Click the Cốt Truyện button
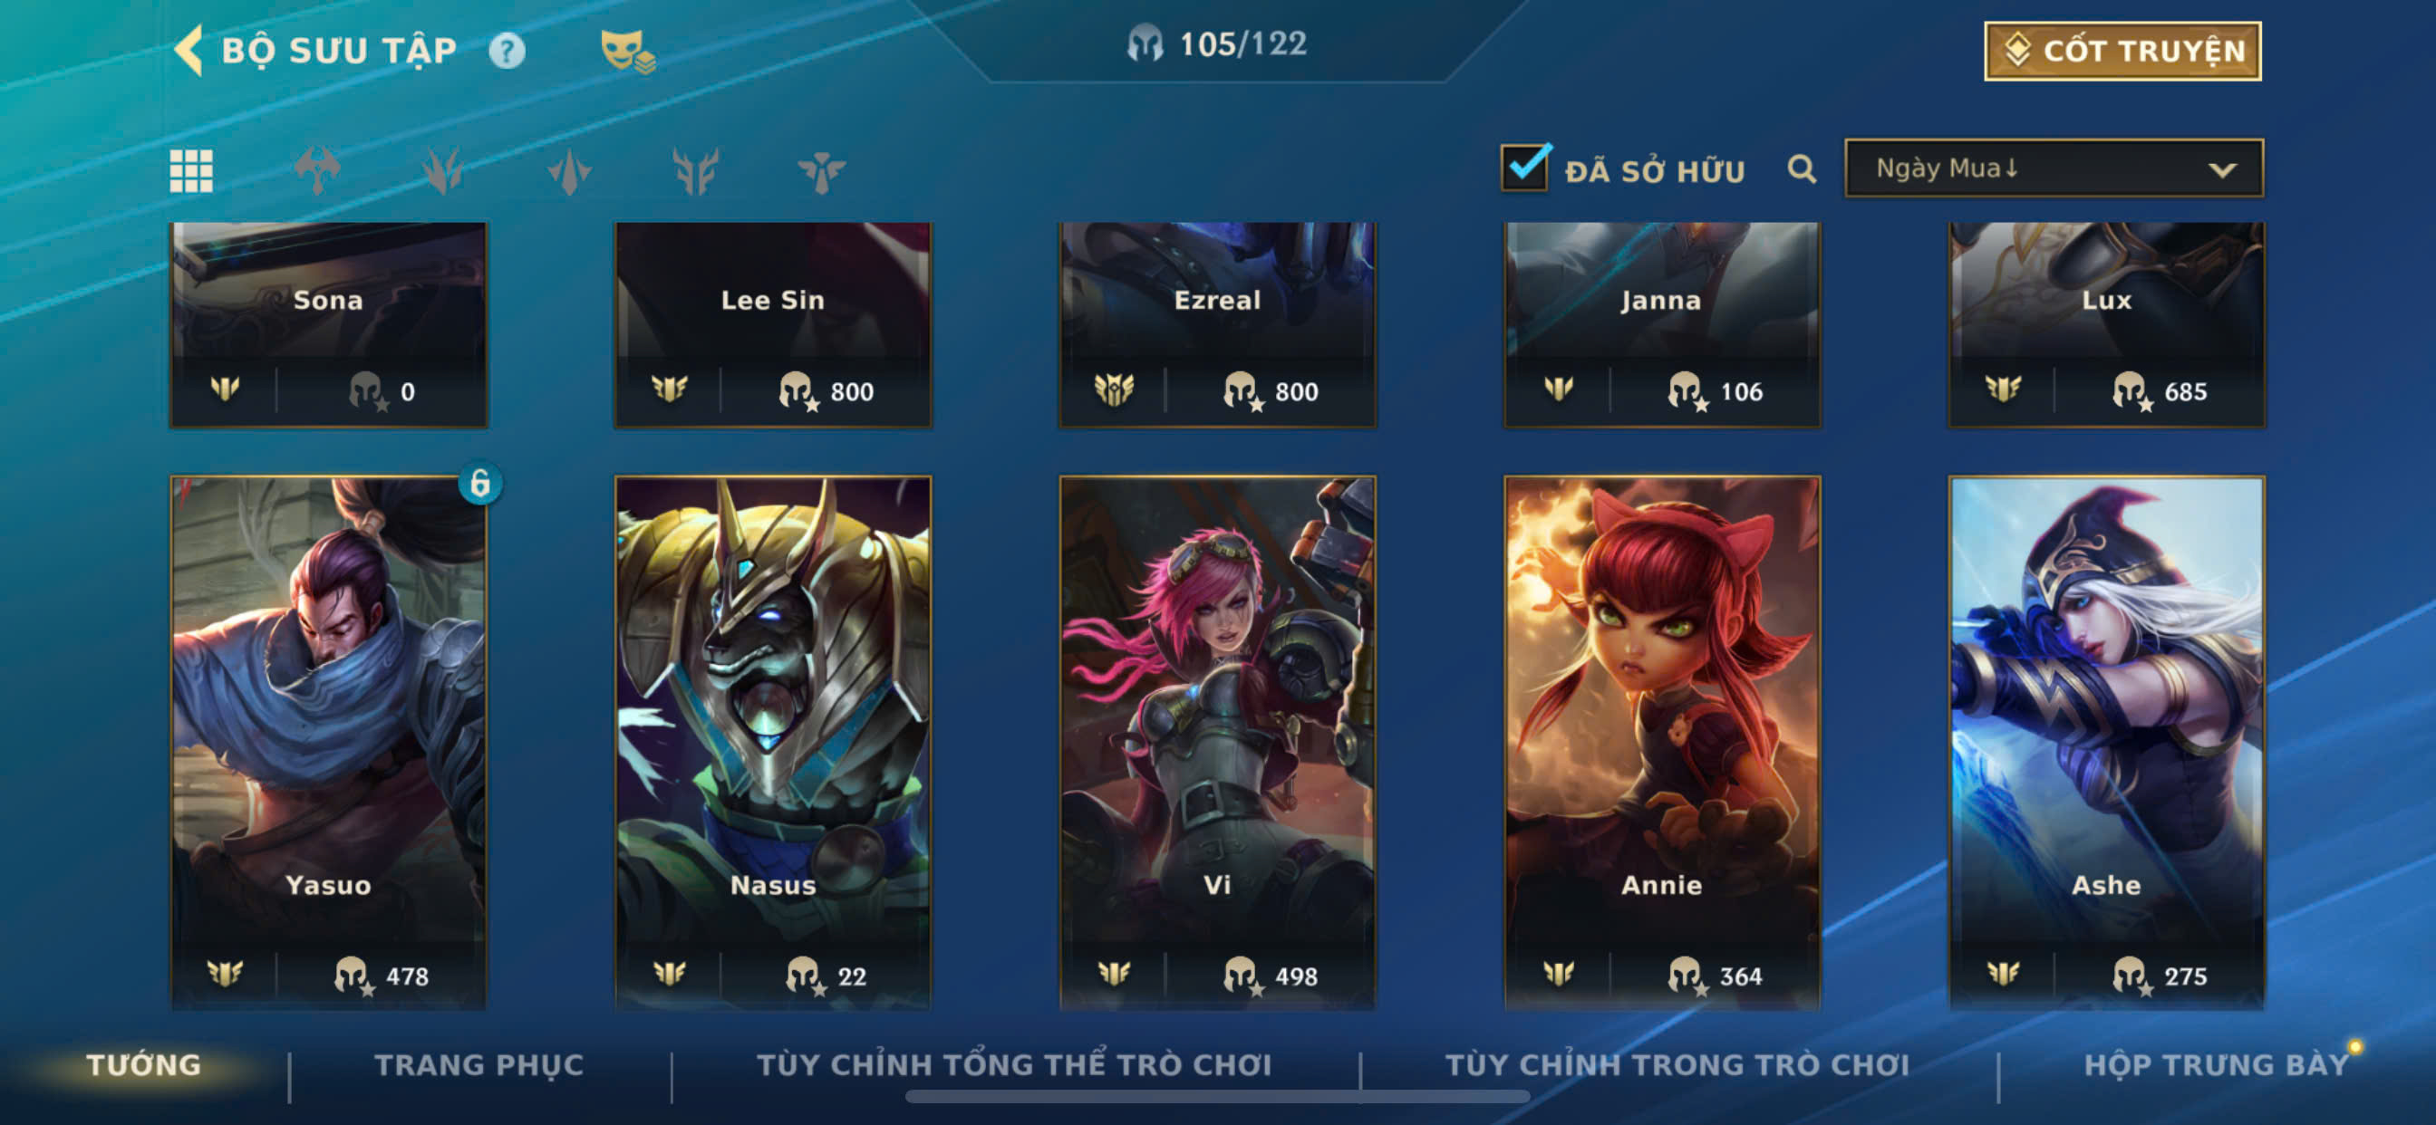Screen dimensions: 2436x1125 point(2123,51)
